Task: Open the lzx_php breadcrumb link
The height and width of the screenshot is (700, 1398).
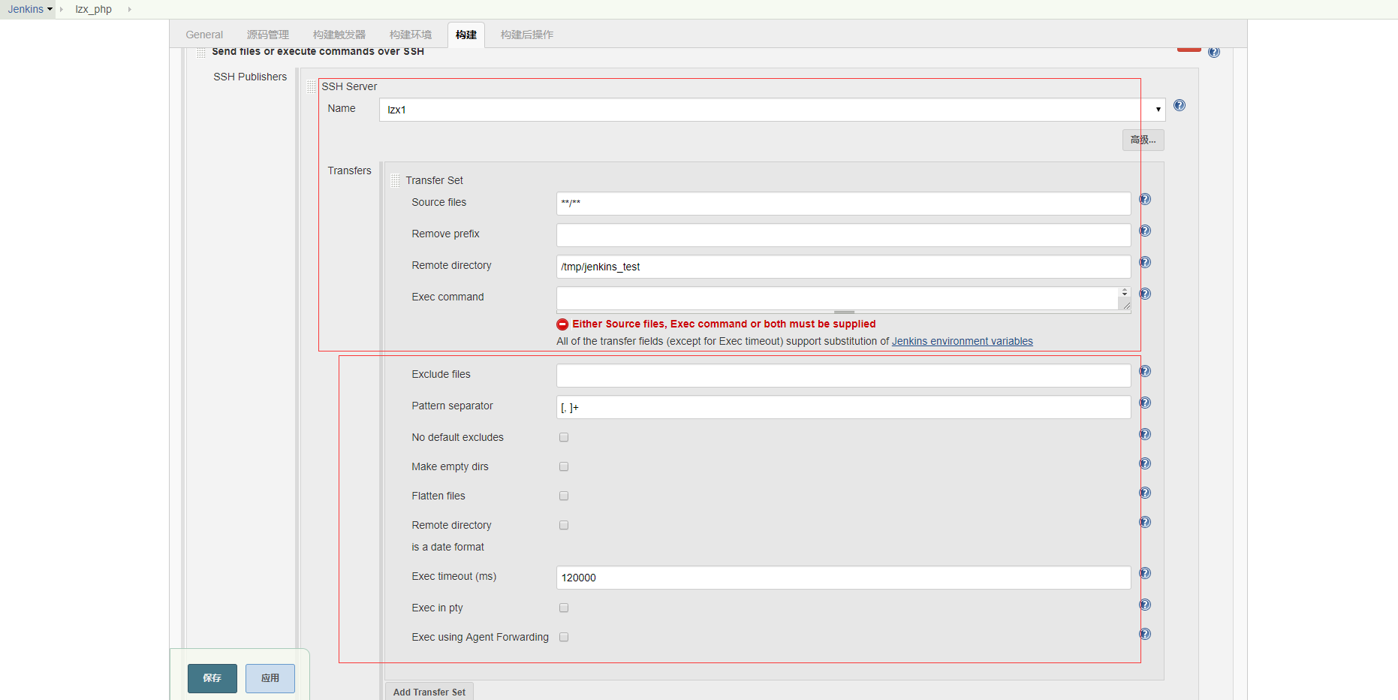Action: point(94,9)
